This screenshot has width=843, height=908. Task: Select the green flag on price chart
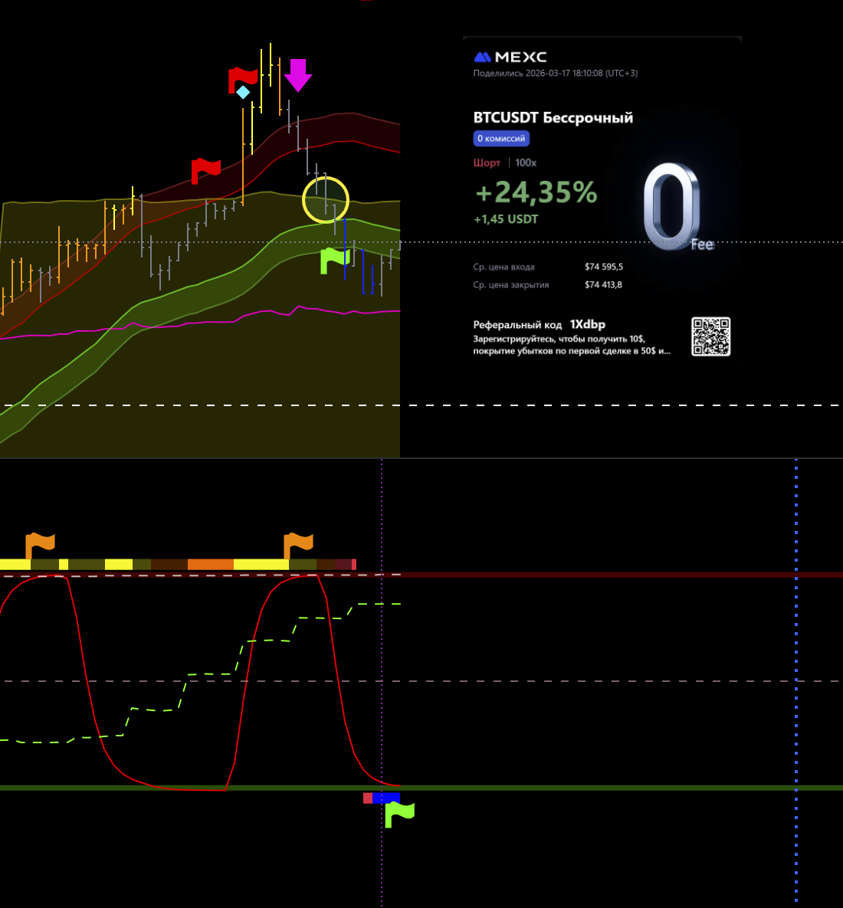click(334, 260)
